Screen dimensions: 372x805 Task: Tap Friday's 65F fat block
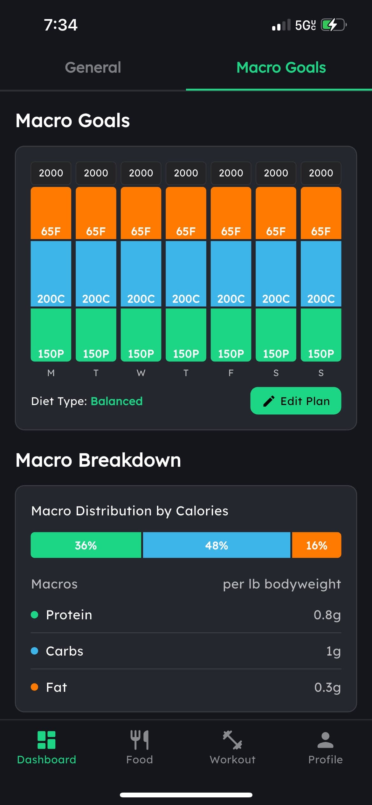pos(231,213)
